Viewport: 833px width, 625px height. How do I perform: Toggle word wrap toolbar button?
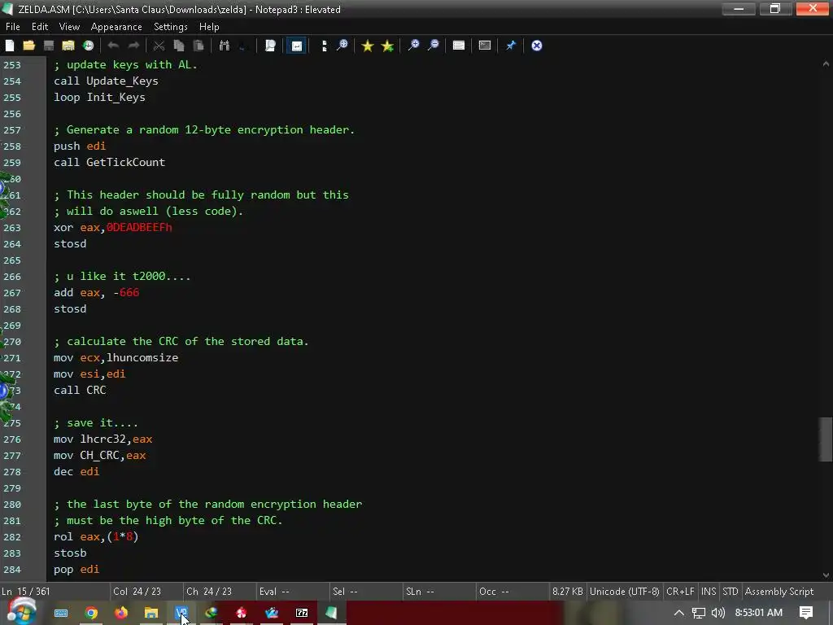coord(296,46)
